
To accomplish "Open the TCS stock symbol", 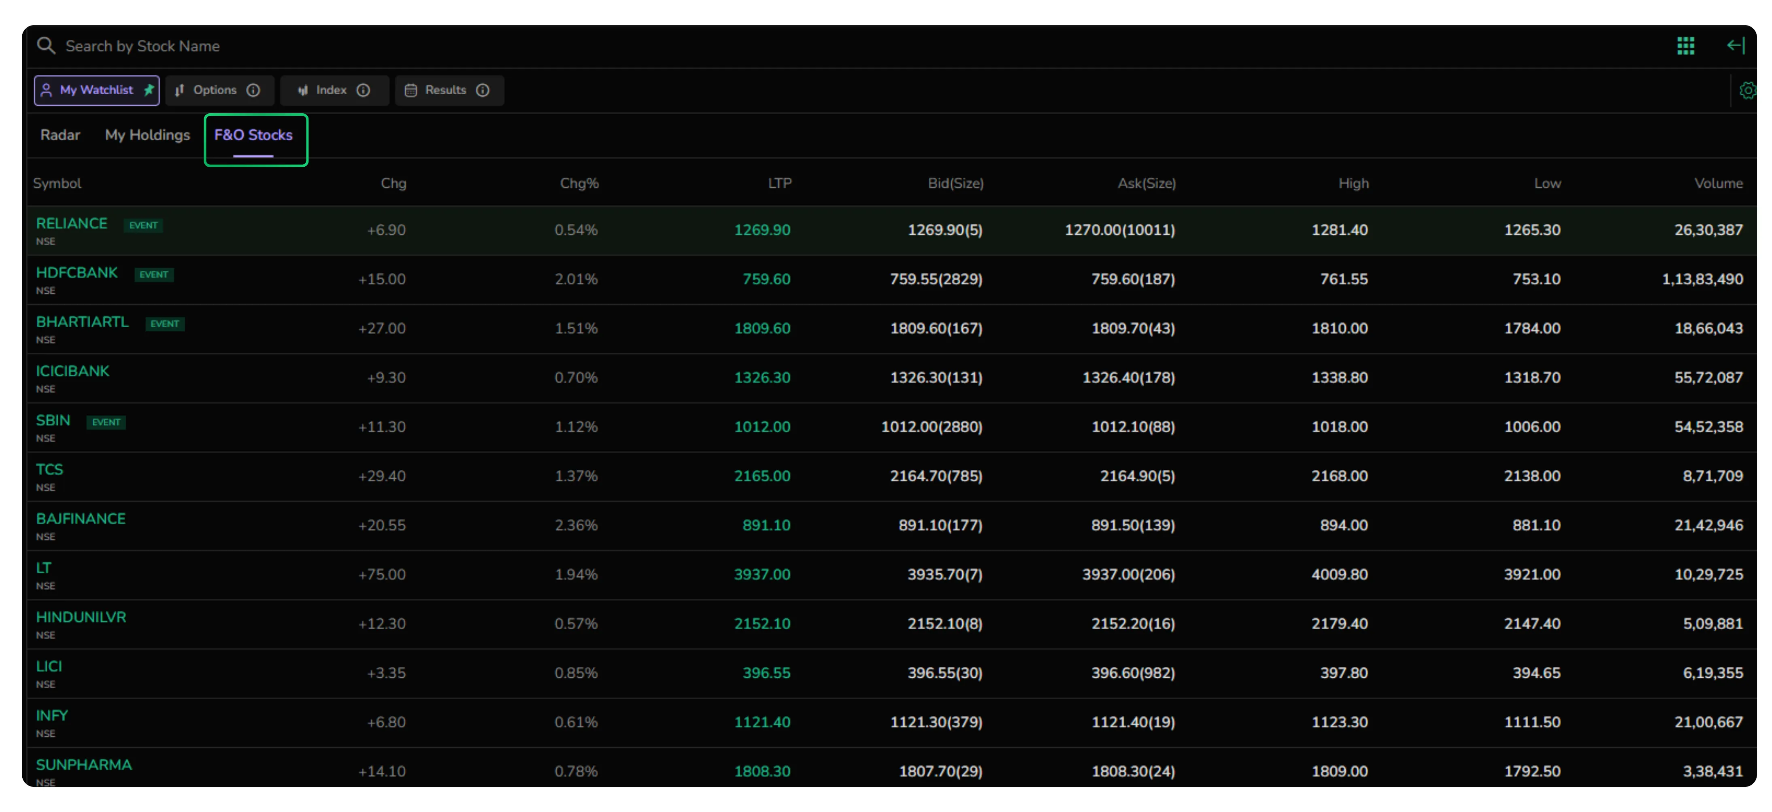I will pyautogui.click(x=49, y=470).
